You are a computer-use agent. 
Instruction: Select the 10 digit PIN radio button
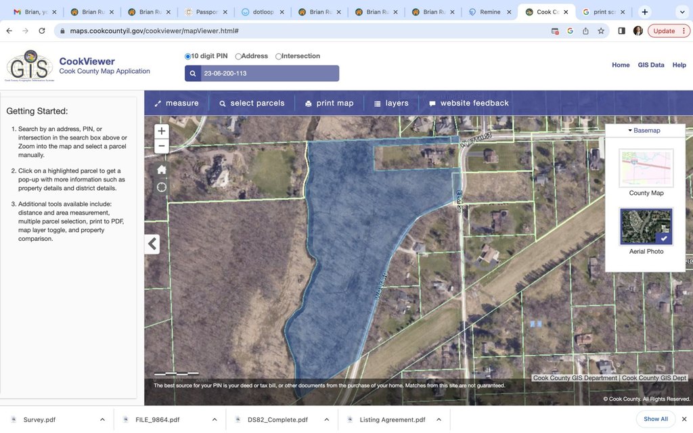[x=188, y=57]
